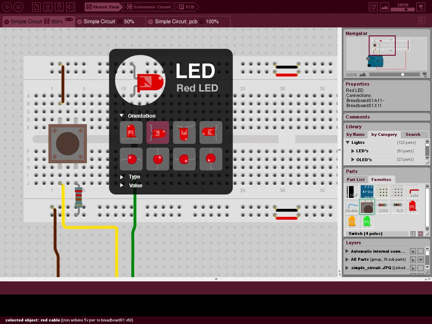
Task: Switch Library to by Name tab
Action: click(x=355, y=135)
